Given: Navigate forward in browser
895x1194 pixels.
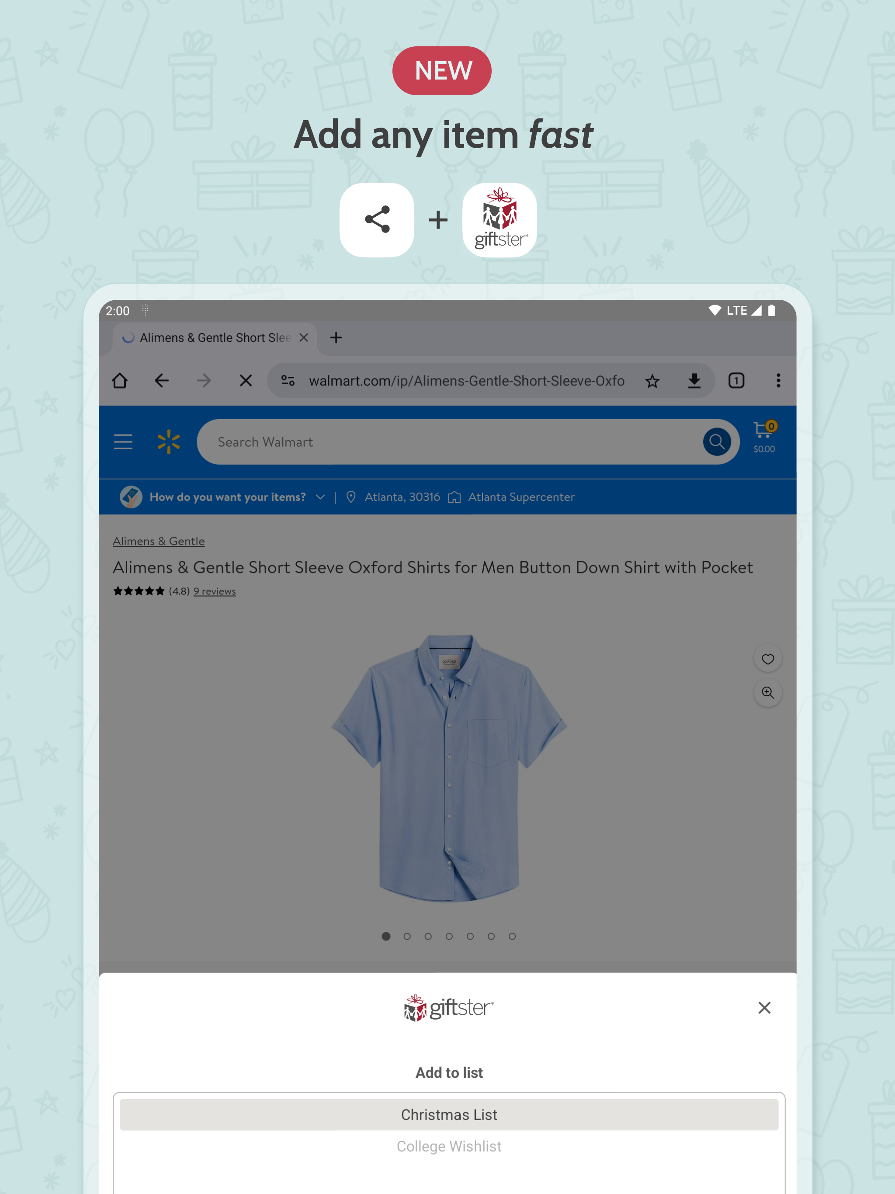Looking at the screenshot, I should click(x=204, y=381).
